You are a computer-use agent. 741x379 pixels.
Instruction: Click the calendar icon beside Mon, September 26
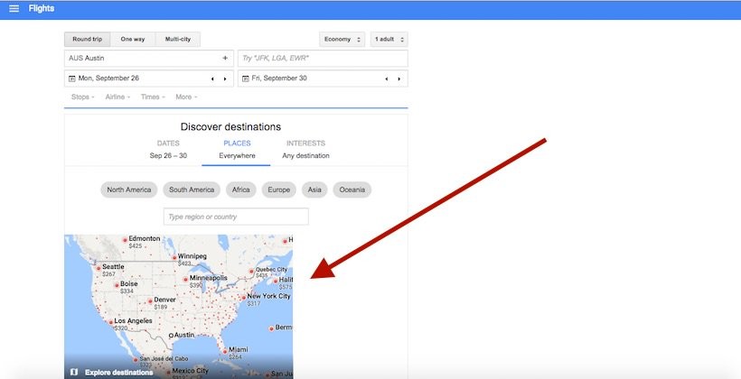72,79
